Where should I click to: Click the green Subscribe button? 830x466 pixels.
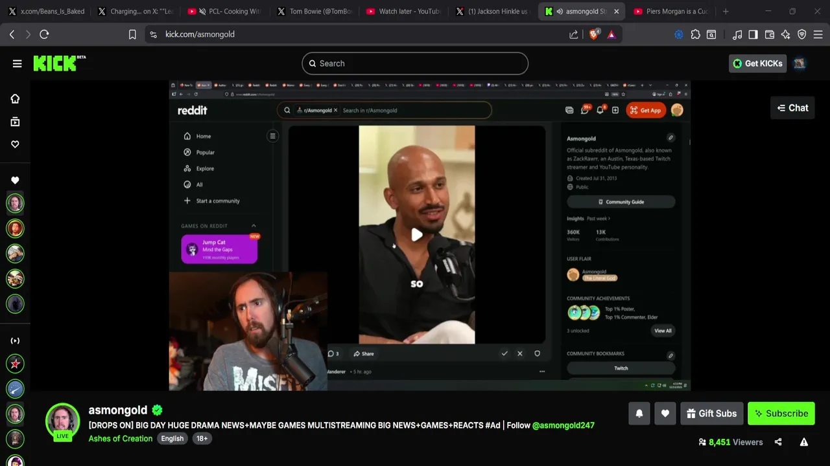[x=781, y=414]
